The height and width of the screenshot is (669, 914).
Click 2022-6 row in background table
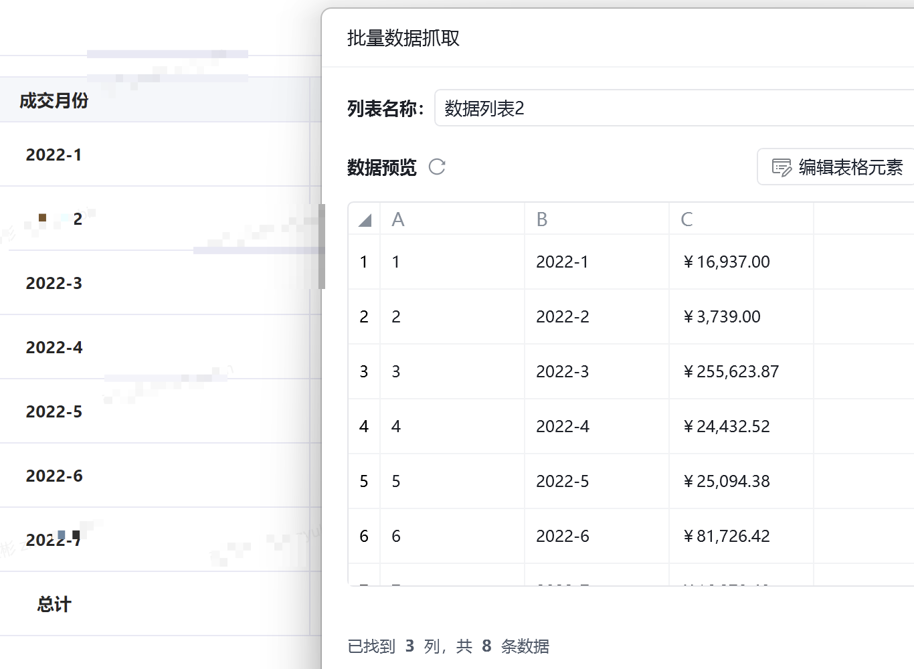pos(155,476)
